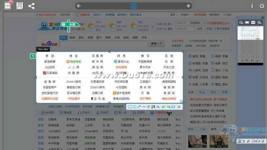This screenshot has width=267, height=150.
Task: Open the 工商银行 link
Action: 145,82
